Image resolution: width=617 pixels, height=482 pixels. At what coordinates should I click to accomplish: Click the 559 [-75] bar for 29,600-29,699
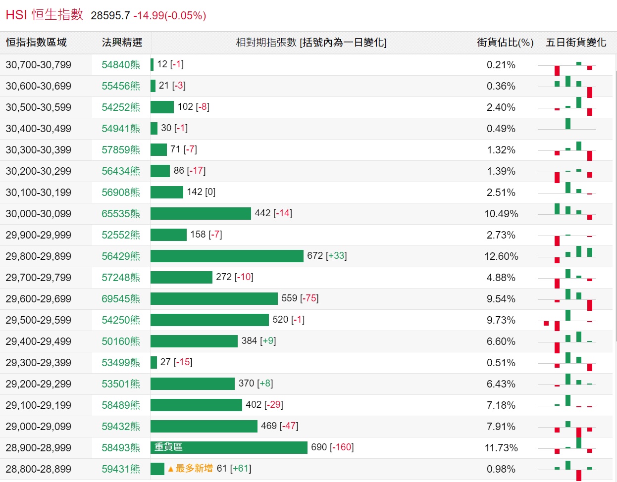click(x=214, y=298)
